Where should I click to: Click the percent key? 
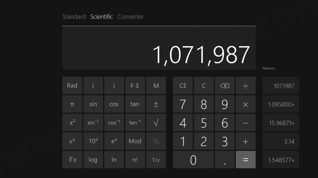(x=156, y=141)
